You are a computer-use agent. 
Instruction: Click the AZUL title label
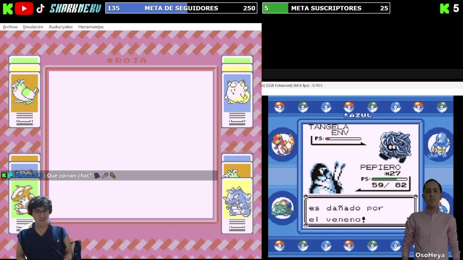coord(358,115)
